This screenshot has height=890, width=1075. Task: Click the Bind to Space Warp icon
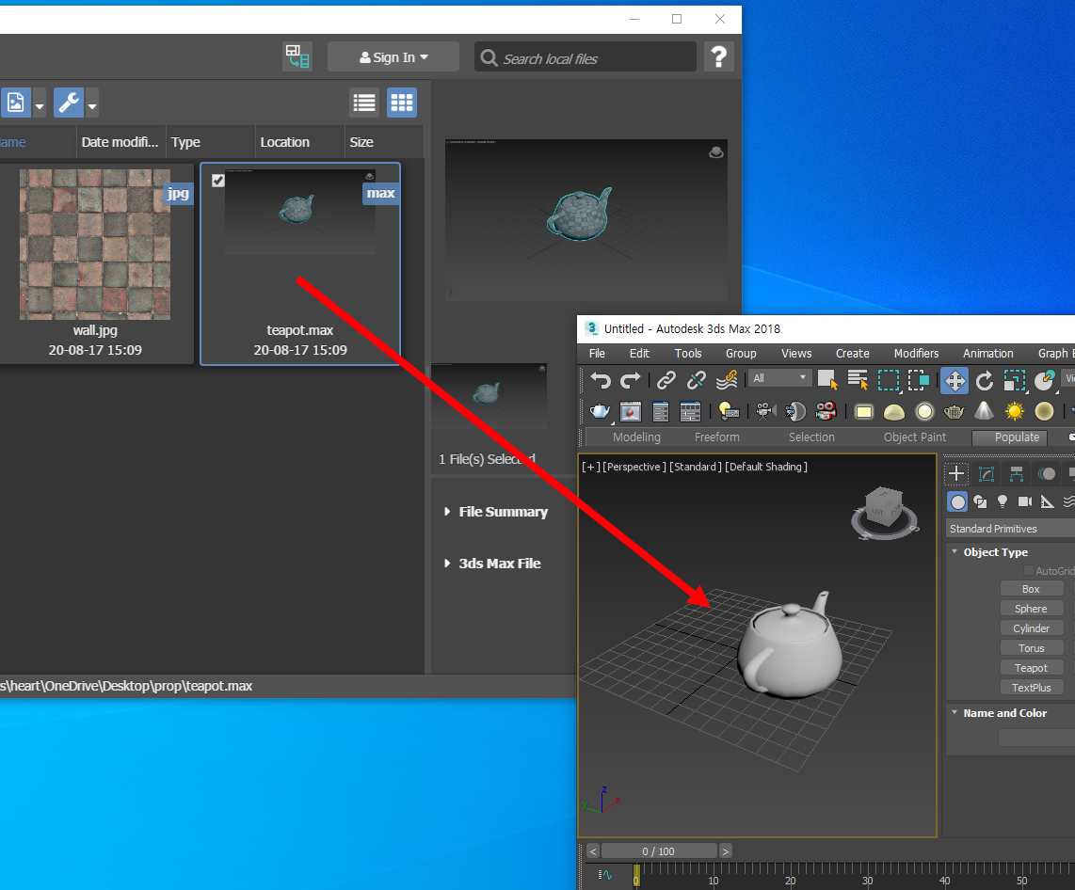pos(727,380)
